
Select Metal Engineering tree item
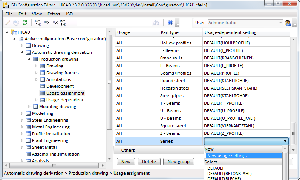(51, 127)
